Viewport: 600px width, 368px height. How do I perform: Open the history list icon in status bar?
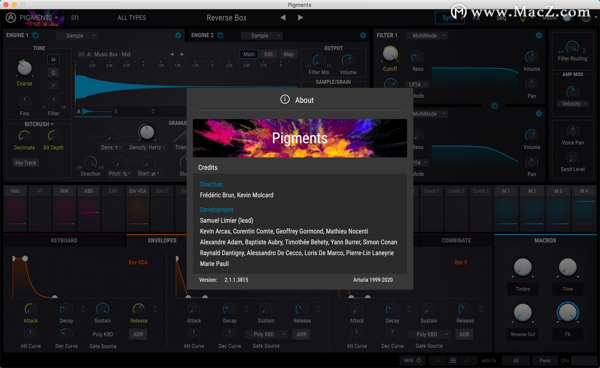click(453, 361)
